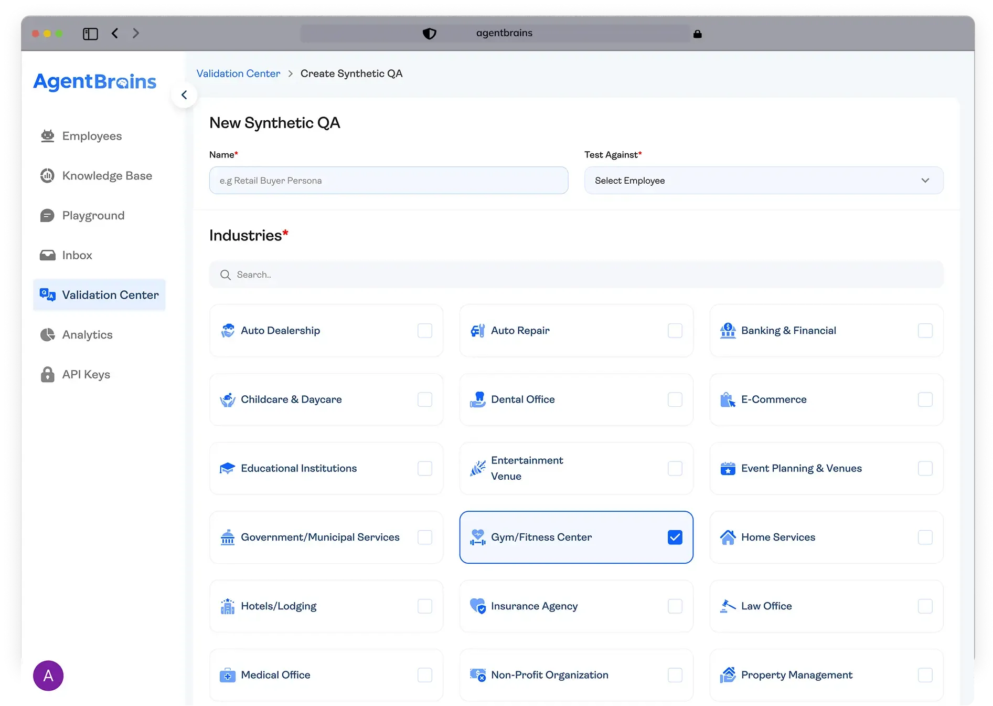
Task: Check the Auto Dealership checkbox
Action: 424,331
